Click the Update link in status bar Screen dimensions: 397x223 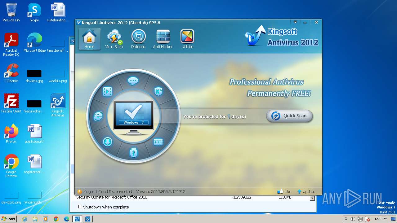click(306, 191)
